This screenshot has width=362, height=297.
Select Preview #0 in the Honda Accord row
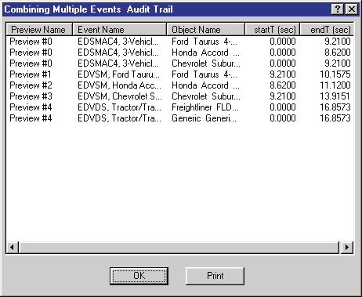click(31, 53)
